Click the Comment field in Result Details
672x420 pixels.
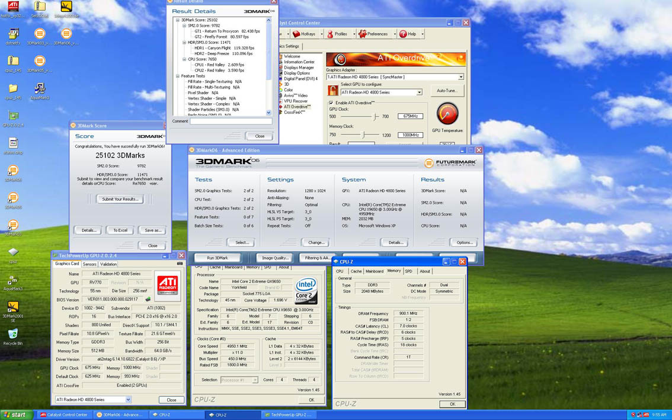(x=231, y=121)
